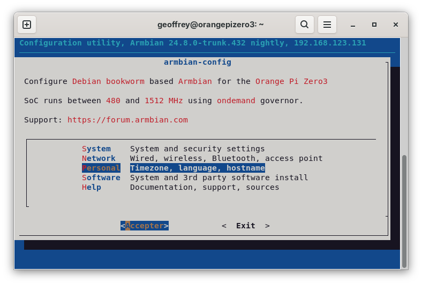
Task: Click the forum.armbian.com support link
Action: [x=127, y=120]
